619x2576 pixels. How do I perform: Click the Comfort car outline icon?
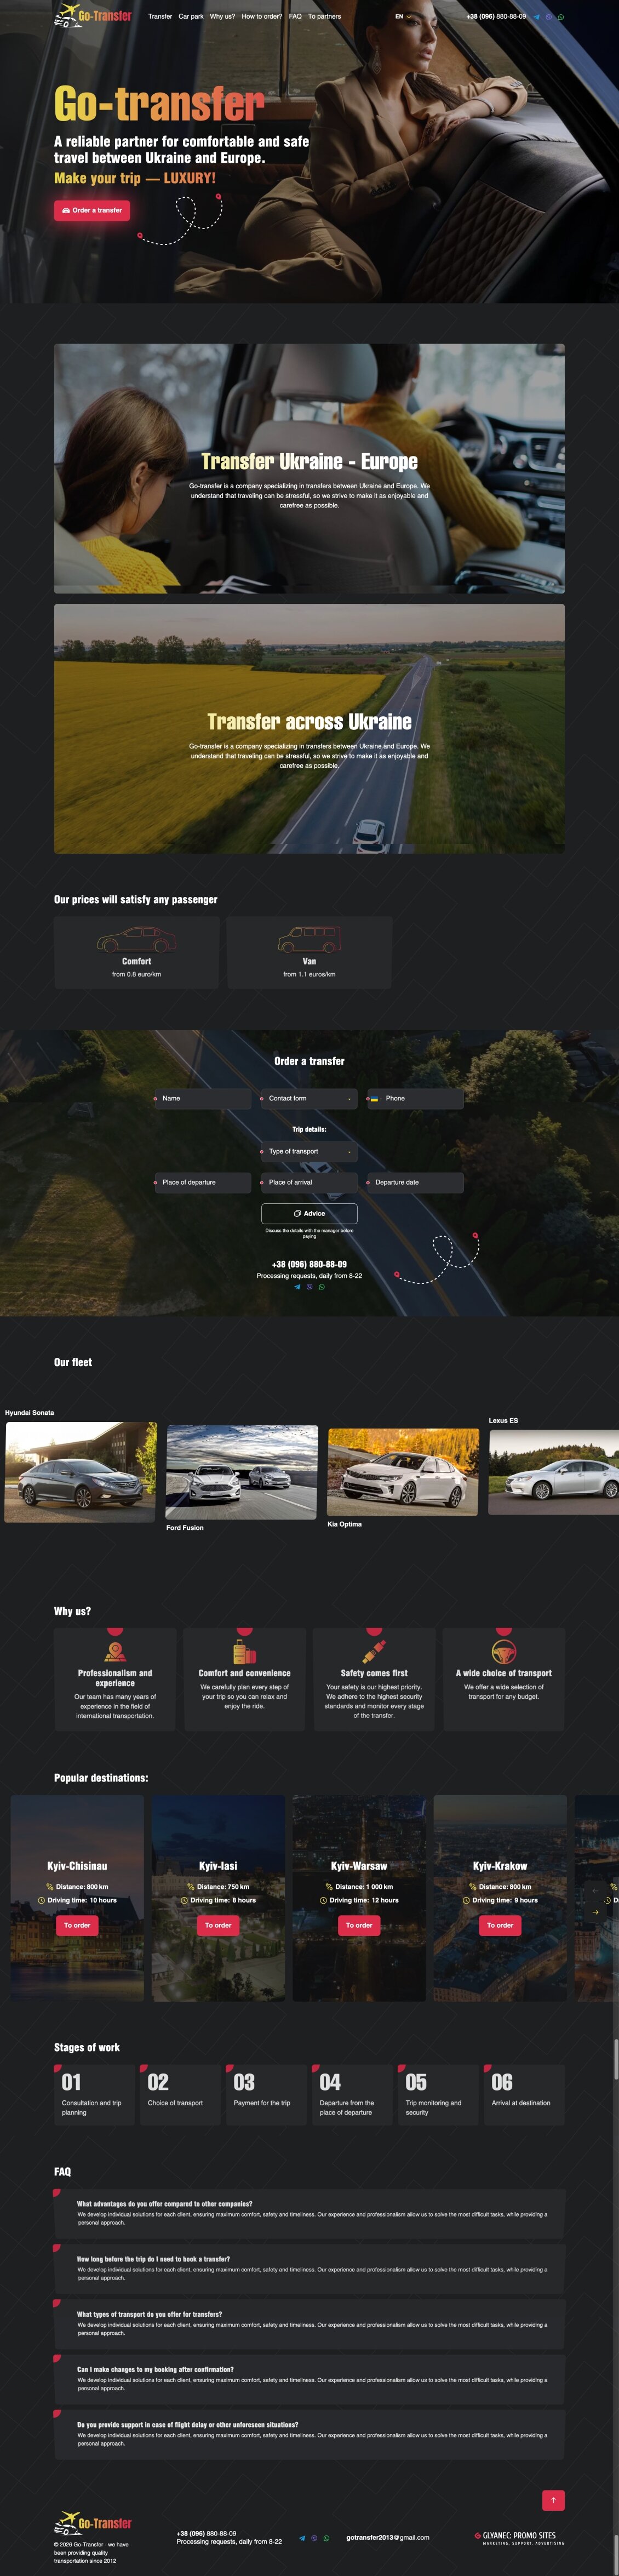pos(137,939)
